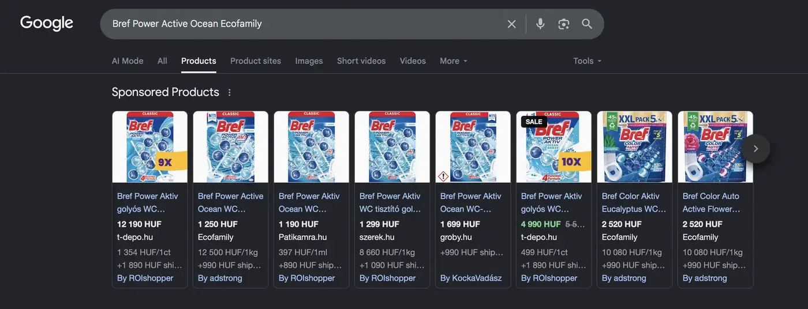Screen dimensions: 808x309
Task: Start voice search with the microphone icon
Action: pos(540,24)
